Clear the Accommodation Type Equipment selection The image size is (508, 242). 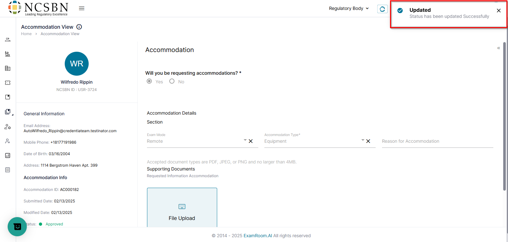(368, 141)
